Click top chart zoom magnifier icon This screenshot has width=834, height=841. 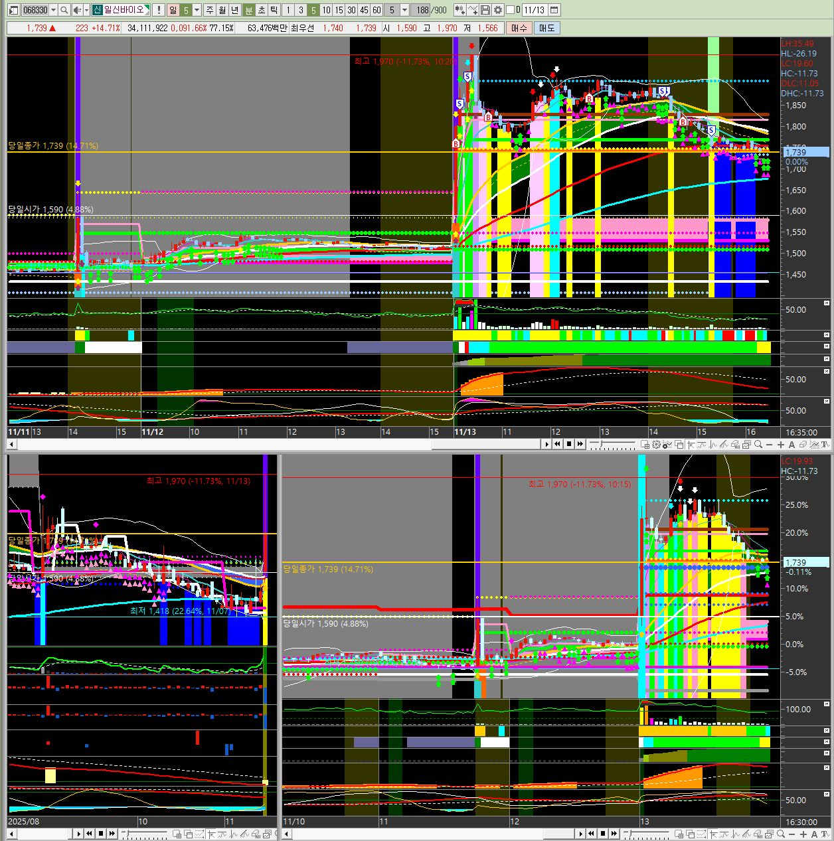tap(758, 444)
